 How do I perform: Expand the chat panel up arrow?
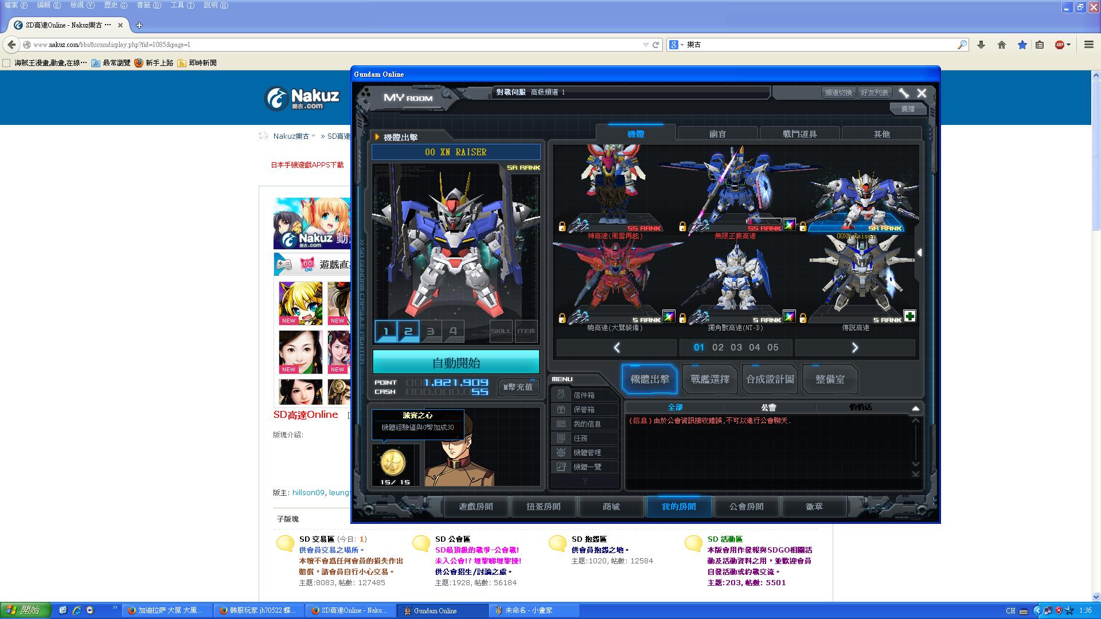915,408
